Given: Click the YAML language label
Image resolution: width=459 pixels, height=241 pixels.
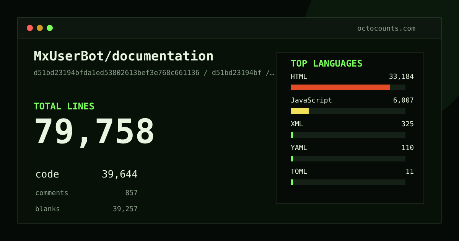Looking at the screenshot, I should (299, 148).
